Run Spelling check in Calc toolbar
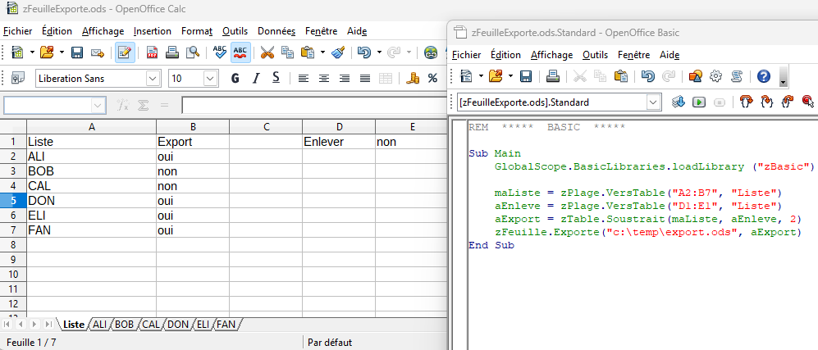This screenshot has height=350, width=818. coord(220,52)
